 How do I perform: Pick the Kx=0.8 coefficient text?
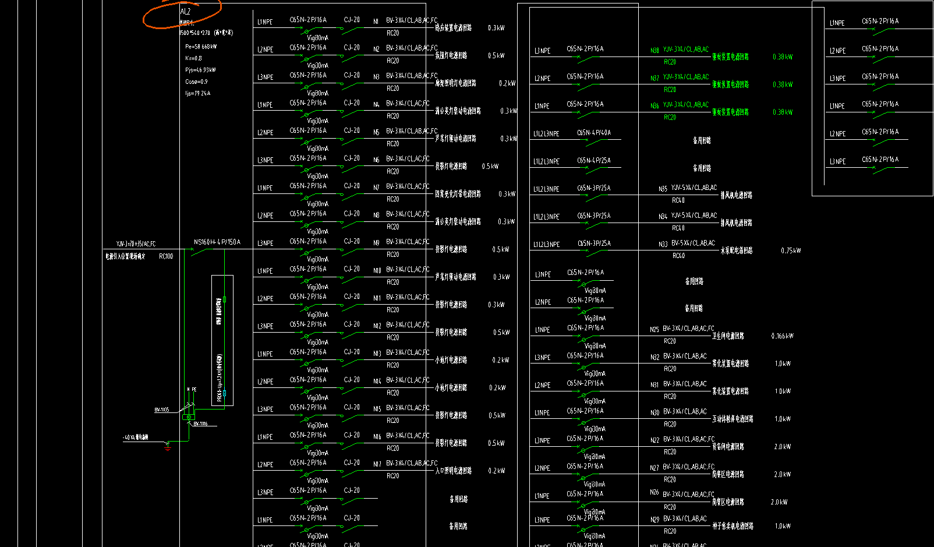click(x=193, y=58)
